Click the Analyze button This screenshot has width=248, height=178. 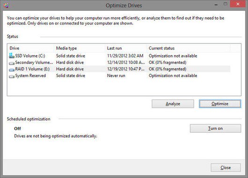pyautogui.click(x=173, y=104)
